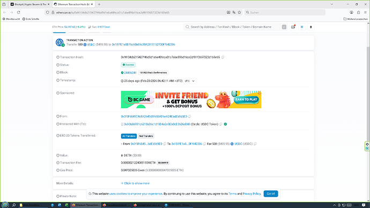Viewport: 370px width, 208px height.
Task: Copy the recipient address in ERC-20 transfer row
Action: click(x=205, y=144)
